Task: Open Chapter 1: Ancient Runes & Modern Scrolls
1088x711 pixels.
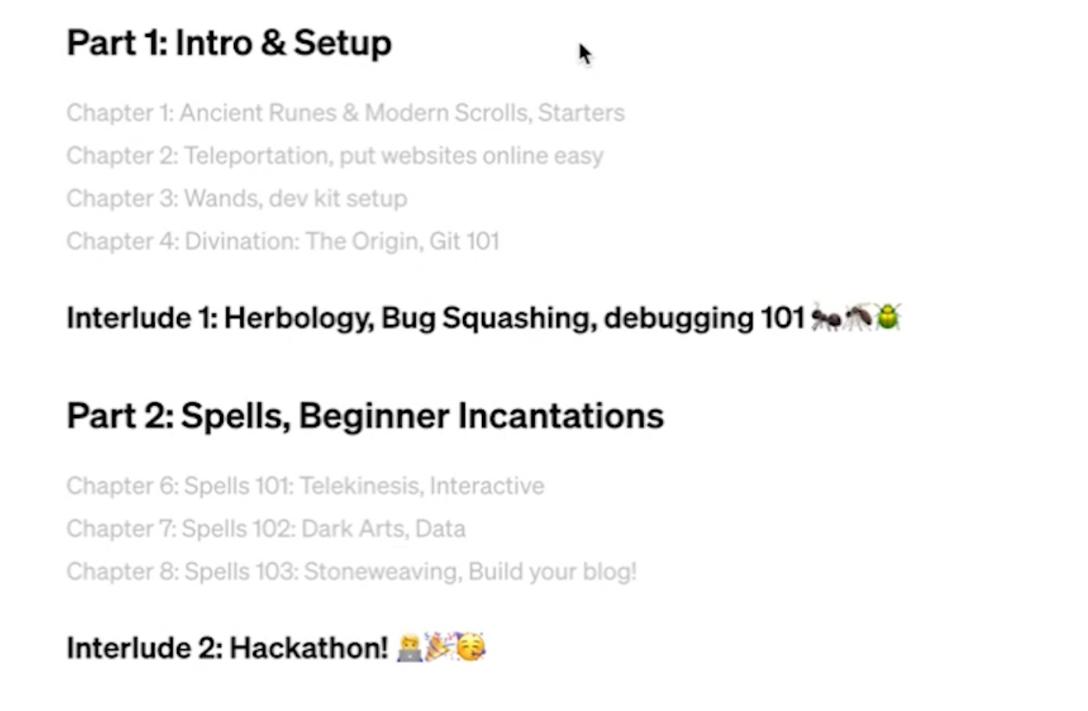Action: click(x=346, y=112)
